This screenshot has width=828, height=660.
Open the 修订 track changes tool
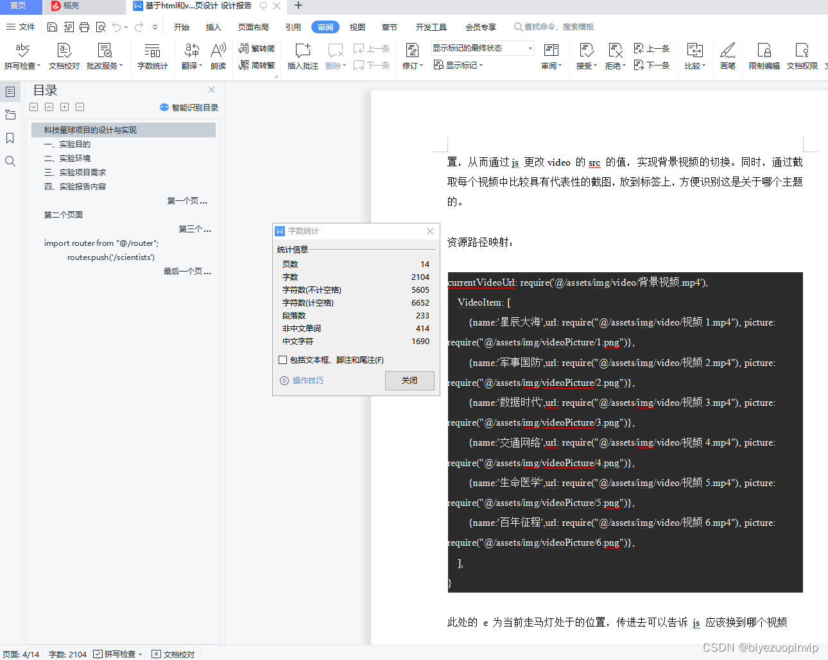coord(413,56)
